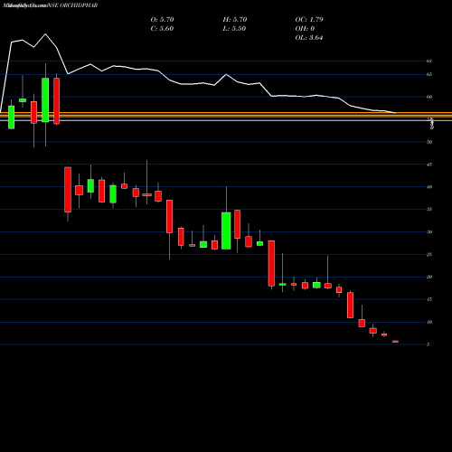Screen dimensions: 452x452
Task: Click the 10 price axis label
Action: [429, 322]
